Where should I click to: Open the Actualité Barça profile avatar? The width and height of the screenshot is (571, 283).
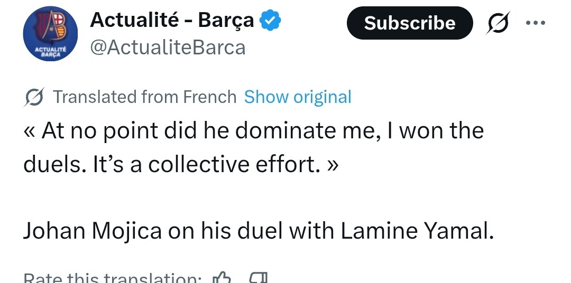50,35
